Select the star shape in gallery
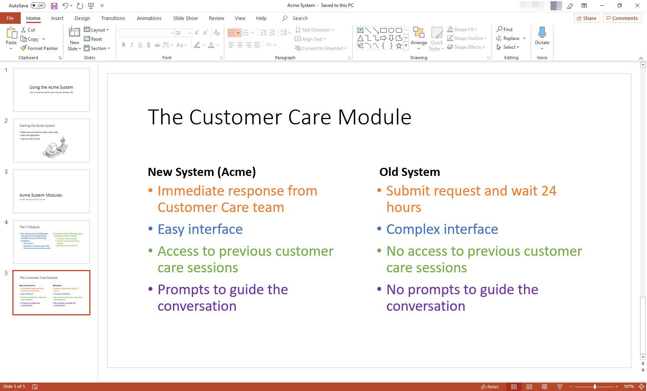The image size is (647, 391). point(399,46)
